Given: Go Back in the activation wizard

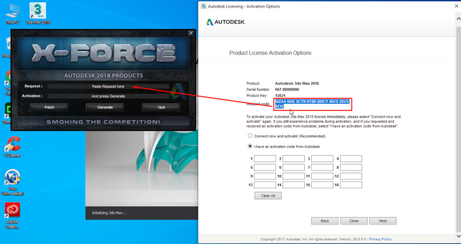Looking at the screenshot, I should click(325, 221).
